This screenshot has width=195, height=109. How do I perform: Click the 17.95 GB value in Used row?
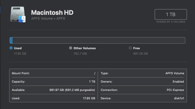coord(89,98)
